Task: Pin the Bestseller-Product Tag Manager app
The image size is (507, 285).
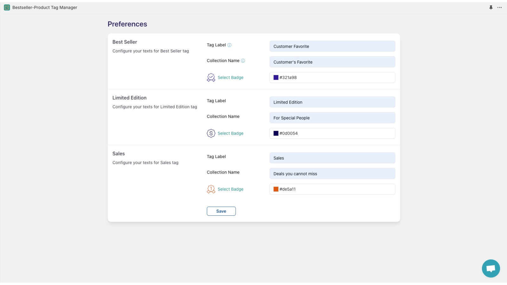Action: click(x=491, y=7)
